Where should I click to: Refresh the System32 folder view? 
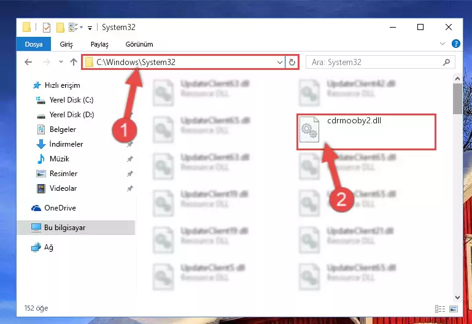click(x=292, y=62)
